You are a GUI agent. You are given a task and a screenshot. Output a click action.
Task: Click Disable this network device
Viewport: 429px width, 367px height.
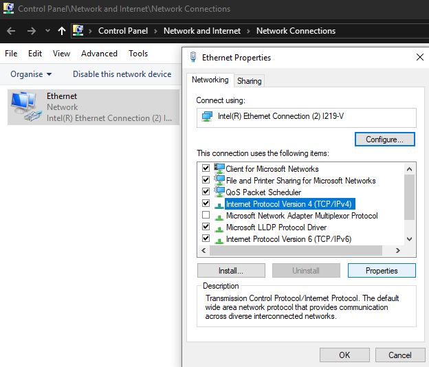pos(122,74)
